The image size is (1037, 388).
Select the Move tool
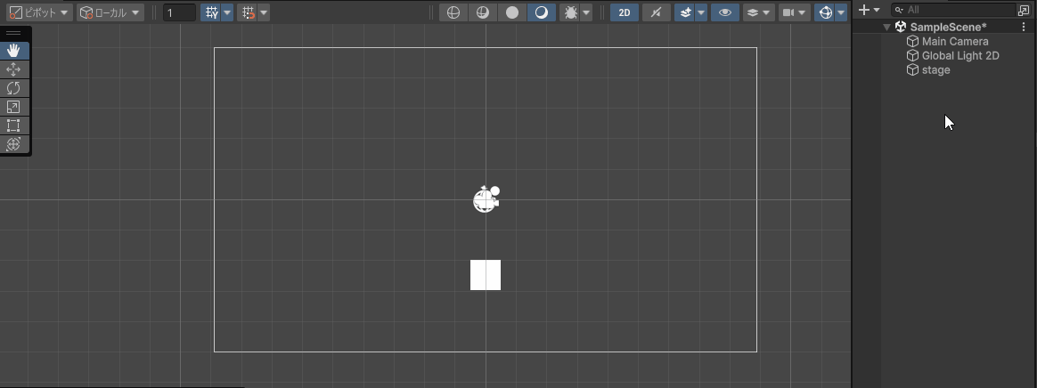pos(14,69)
